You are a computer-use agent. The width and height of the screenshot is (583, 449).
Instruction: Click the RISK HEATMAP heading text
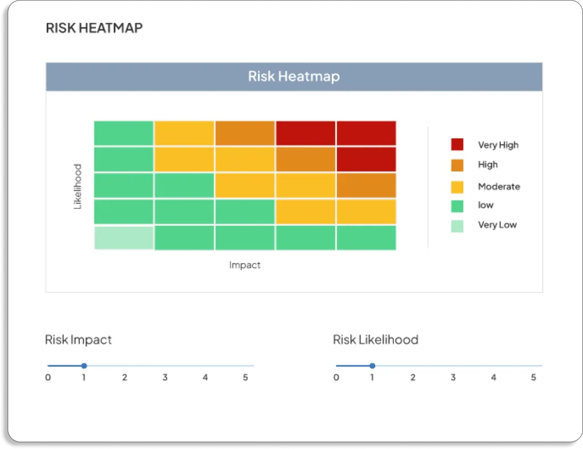coord(93,27)
